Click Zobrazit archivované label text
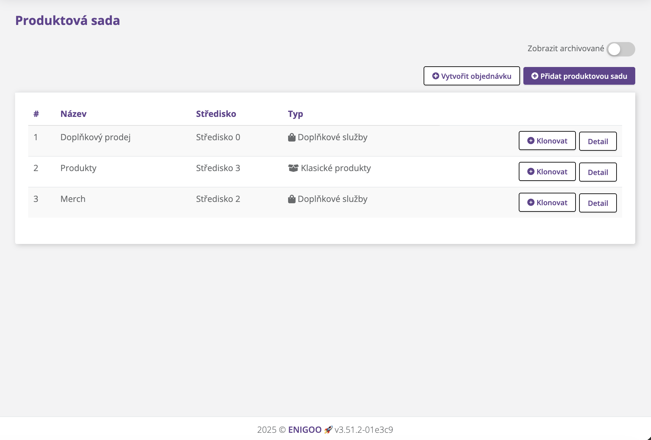 click(x=565, y=49)
